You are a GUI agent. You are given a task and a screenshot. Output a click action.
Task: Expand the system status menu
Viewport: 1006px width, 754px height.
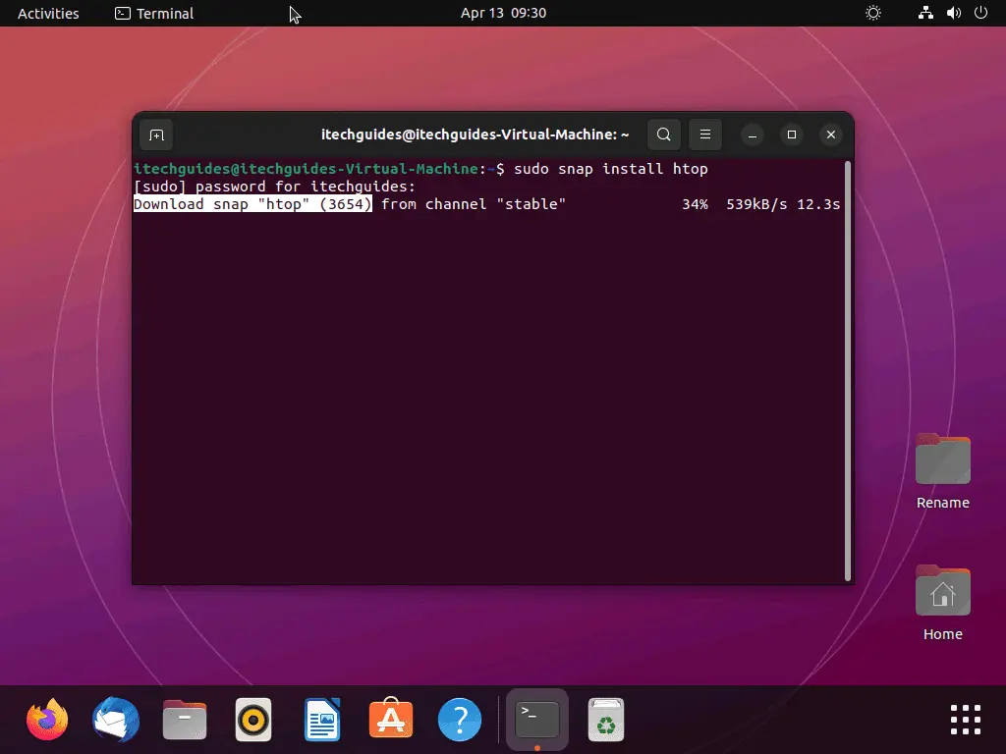(952, 14)
